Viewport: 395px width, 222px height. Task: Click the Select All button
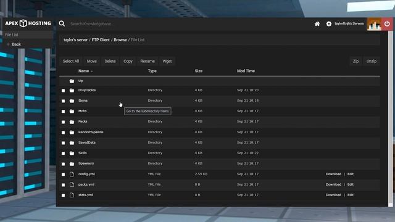pos(71,61)
